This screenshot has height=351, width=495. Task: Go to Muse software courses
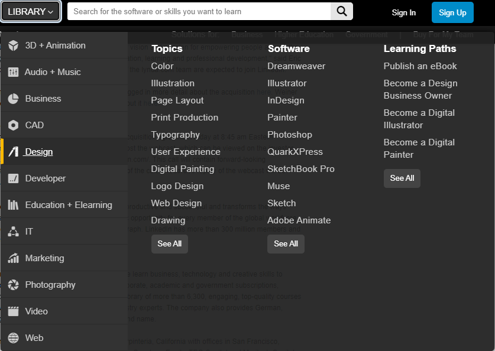click(x=279, y=186)
